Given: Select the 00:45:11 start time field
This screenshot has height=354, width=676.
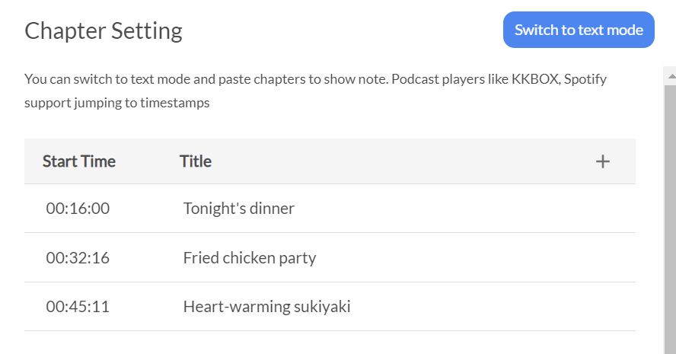Looking at the screenshot, I should 78,307.
